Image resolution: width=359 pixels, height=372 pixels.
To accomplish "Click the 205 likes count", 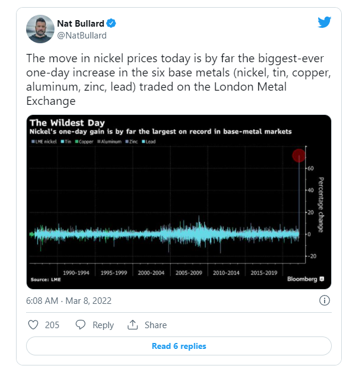I will (52, 325).
